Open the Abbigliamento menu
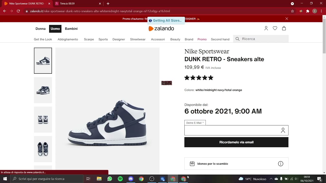This screenshot has width=326, height=183. point(68,39)
